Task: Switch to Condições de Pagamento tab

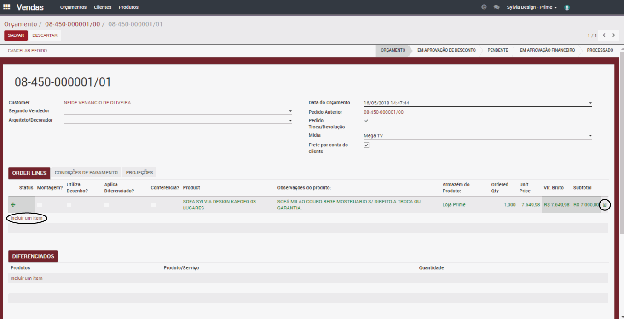Action: (x=86, y=173)
